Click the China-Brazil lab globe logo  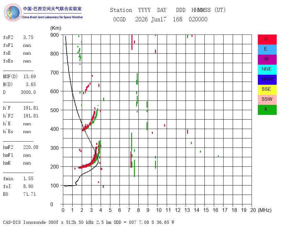click(x=13, y=13)
